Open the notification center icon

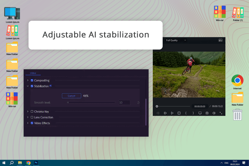tap(244, 163)
